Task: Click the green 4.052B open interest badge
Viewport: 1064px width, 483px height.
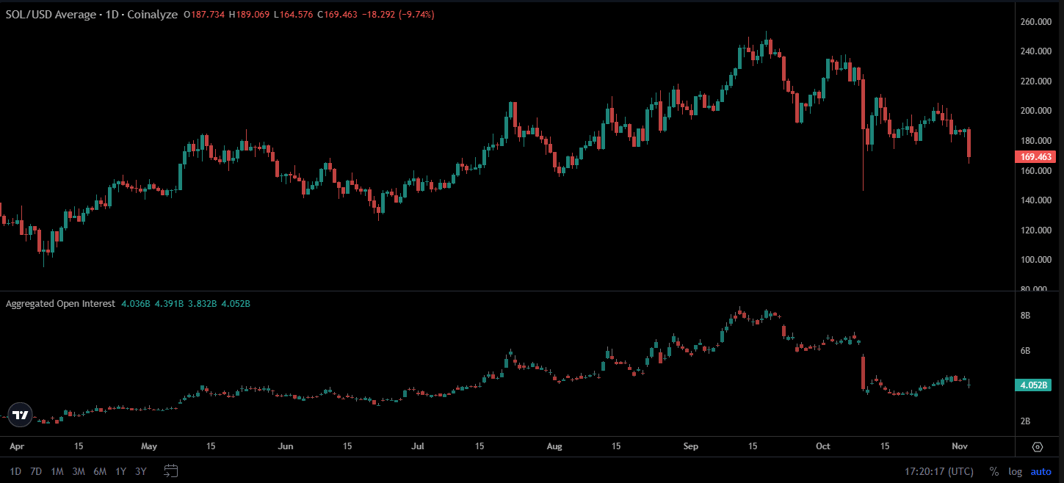Action: coord(1033,385)
